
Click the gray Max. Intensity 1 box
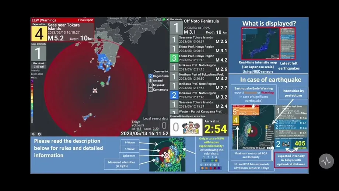point(38,53)
